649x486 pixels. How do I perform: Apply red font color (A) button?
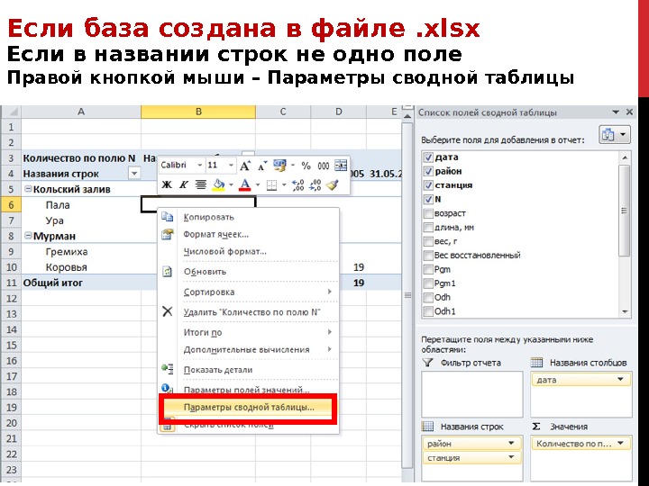(244, 184)
